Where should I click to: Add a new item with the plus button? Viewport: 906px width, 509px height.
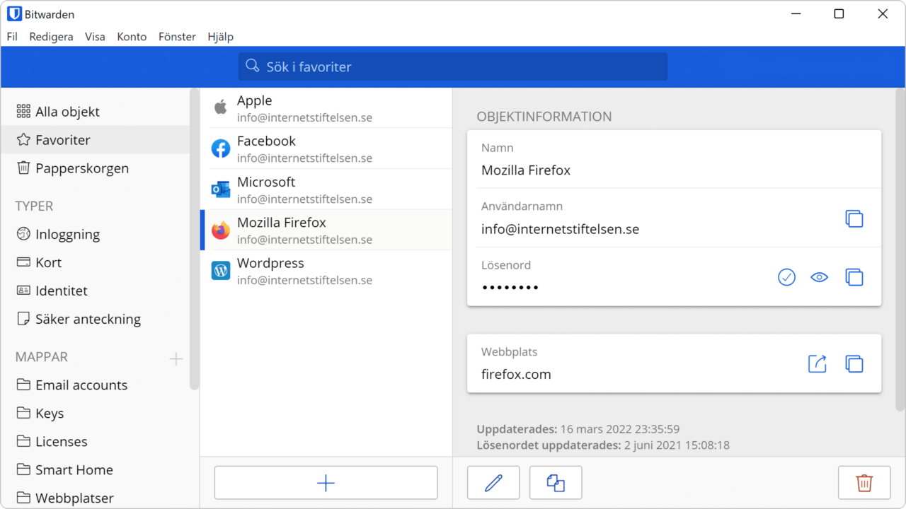coord(326,483)
